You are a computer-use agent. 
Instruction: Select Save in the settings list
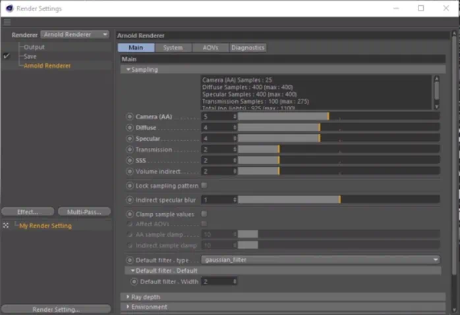(x=30, y=56)
